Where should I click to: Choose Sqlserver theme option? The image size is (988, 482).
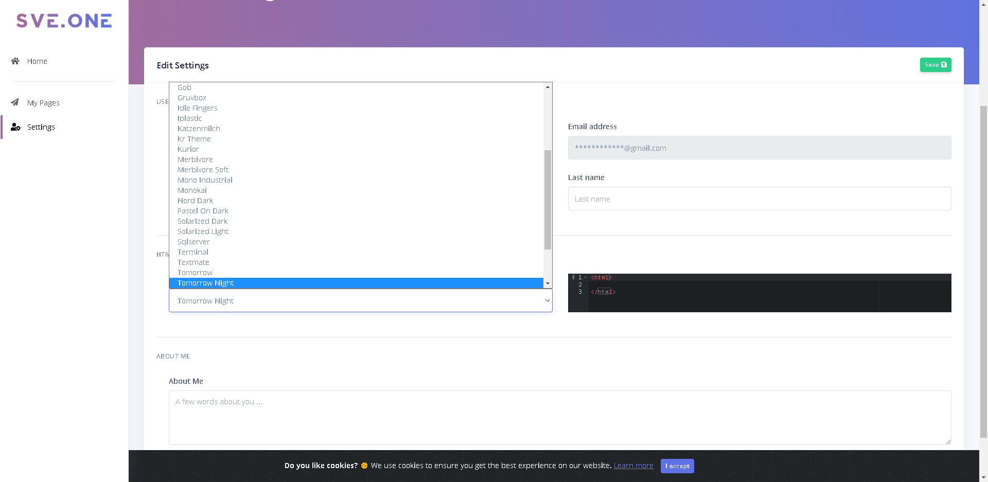click(356, 242)
